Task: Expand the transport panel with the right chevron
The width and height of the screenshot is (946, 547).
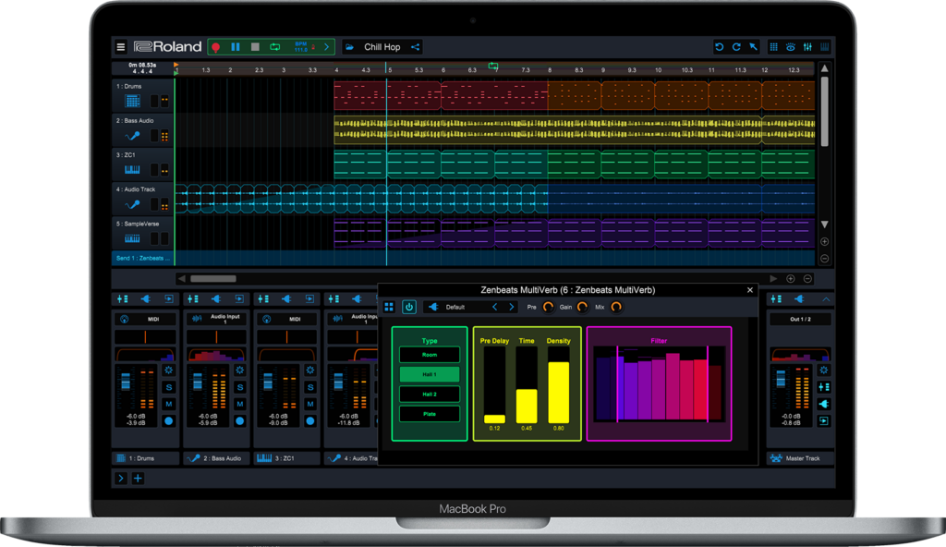Action: pos(326,47)
